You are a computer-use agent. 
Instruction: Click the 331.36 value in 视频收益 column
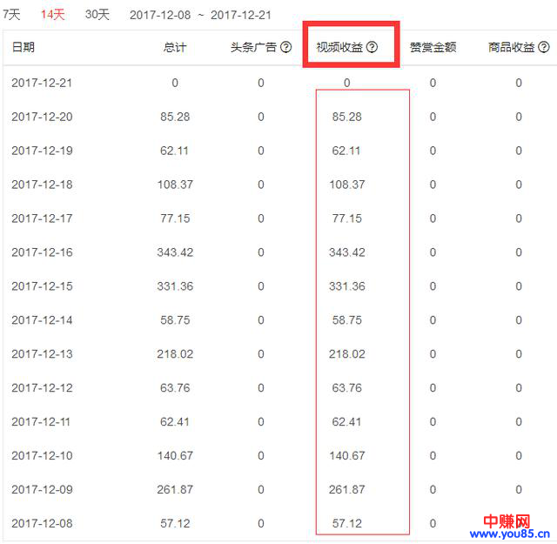347,286
